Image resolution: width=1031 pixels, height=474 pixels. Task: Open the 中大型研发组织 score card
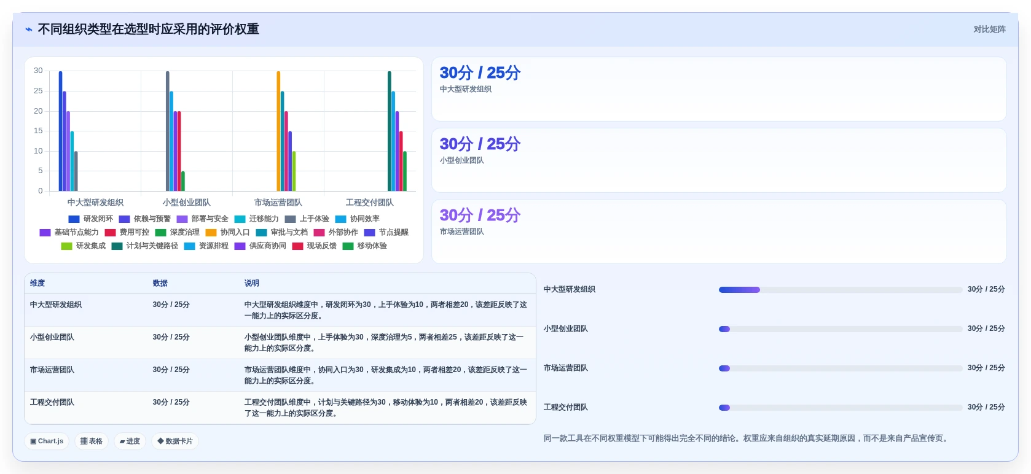tap(719, 89)
